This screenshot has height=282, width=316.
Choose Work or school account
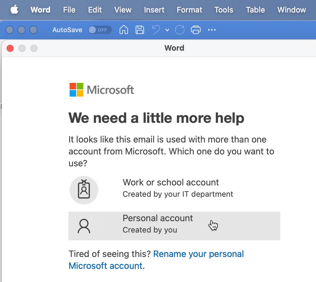[x=174, y=190]
